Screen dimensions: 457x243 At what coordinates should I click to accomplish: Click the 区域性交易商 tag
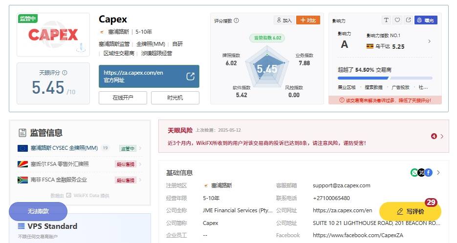119,53
